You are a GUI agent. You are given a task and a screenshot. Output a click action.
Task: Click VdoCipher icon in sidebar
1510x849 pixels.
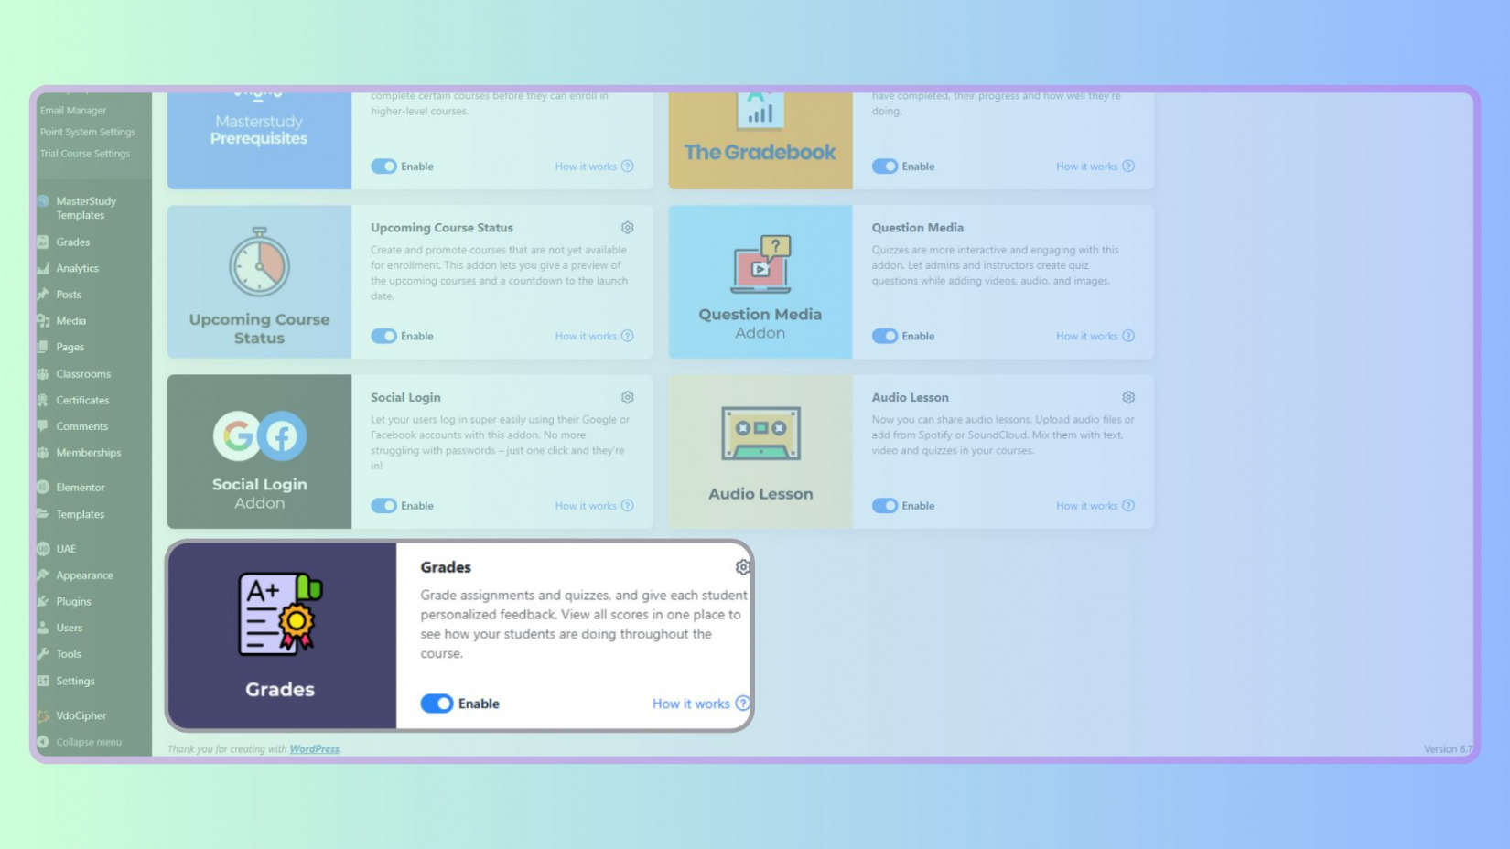coord(43,715)
